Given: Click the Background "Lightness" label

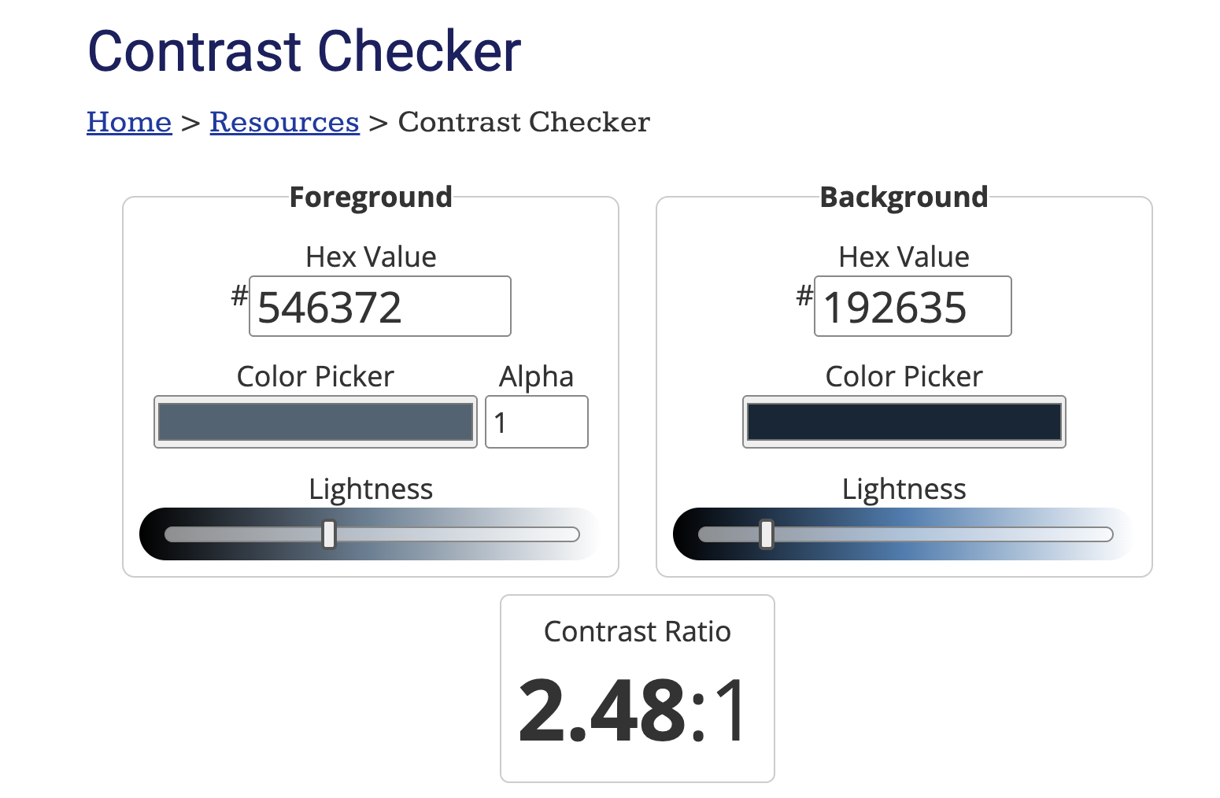Looking at the screenshot, I should tap(904, 489).
